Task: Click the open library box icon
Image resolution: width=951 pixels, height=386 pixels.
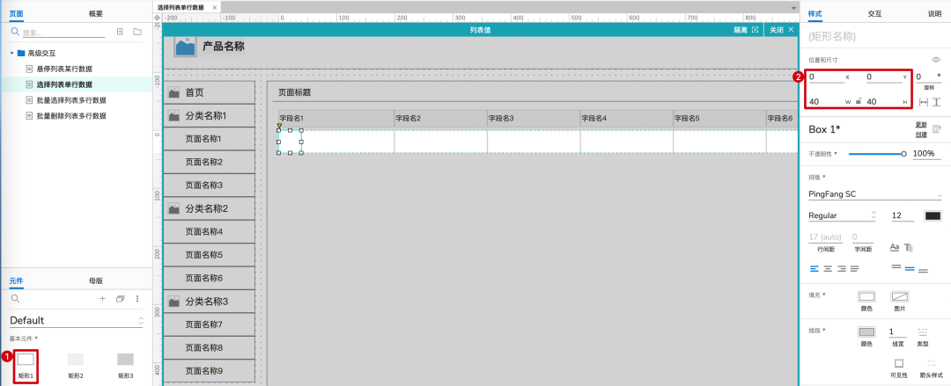Action: point(120,299)
